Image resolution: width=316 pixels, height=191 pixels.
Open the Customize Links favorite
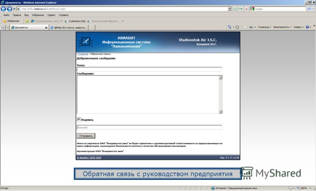pos(75,21)
